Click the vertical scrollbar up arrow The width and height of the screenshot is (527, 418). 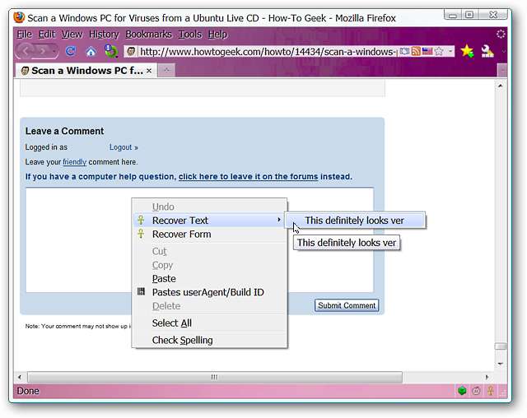coord(501,86)
